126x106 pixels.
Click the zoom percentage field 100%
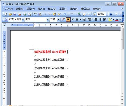pyautogui.click(x=101, y=14)
